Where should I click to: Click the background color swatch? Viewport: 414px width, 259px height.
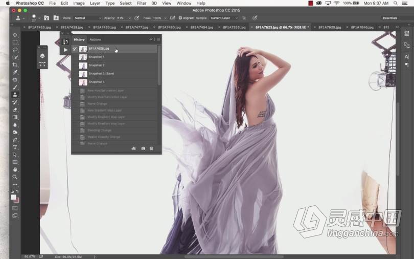(x=17, y=200)
